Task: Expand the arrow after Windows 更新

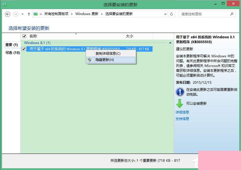Action: [x=102, y=14]
